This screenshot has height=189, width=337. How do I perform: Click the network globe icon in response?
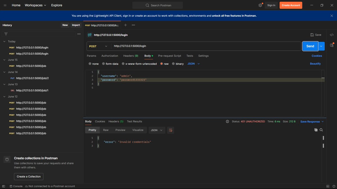pyautogui.click(x=227, y=122)
